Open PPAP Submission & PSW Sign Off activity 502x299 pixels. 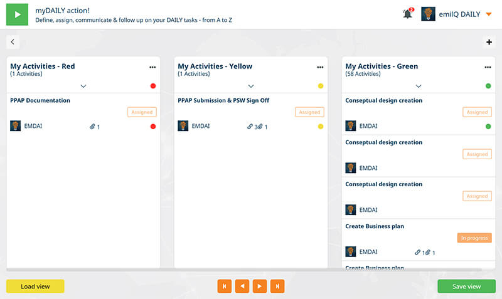pyautogui.click(x=223, y=100)
